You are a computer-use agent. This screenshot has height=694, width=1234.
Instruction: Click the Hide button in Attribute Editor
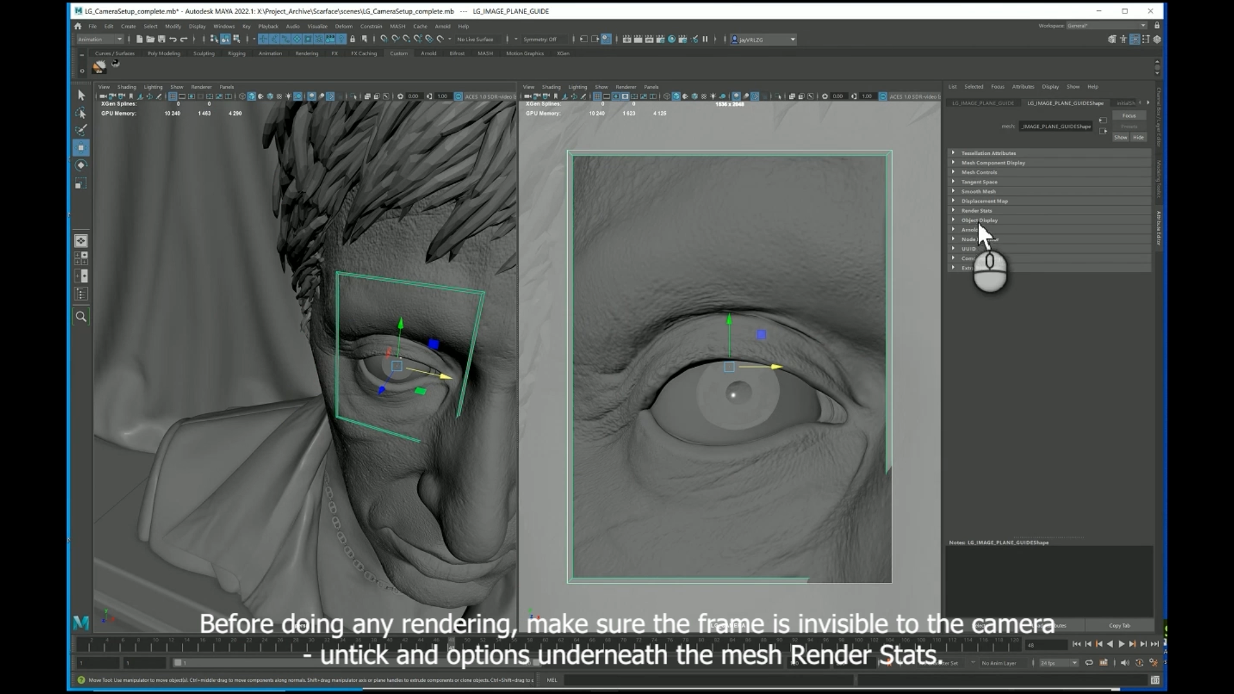pos(1138,137)
